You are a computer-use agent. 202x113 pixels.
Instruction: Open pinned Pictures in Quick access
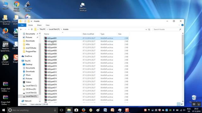pyautogui.click(x=29, y=37)
